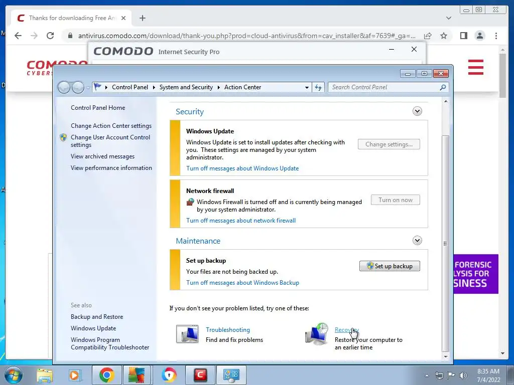
Task: Click the Windows Firewall brick icon
Action: tap(190, 202)
